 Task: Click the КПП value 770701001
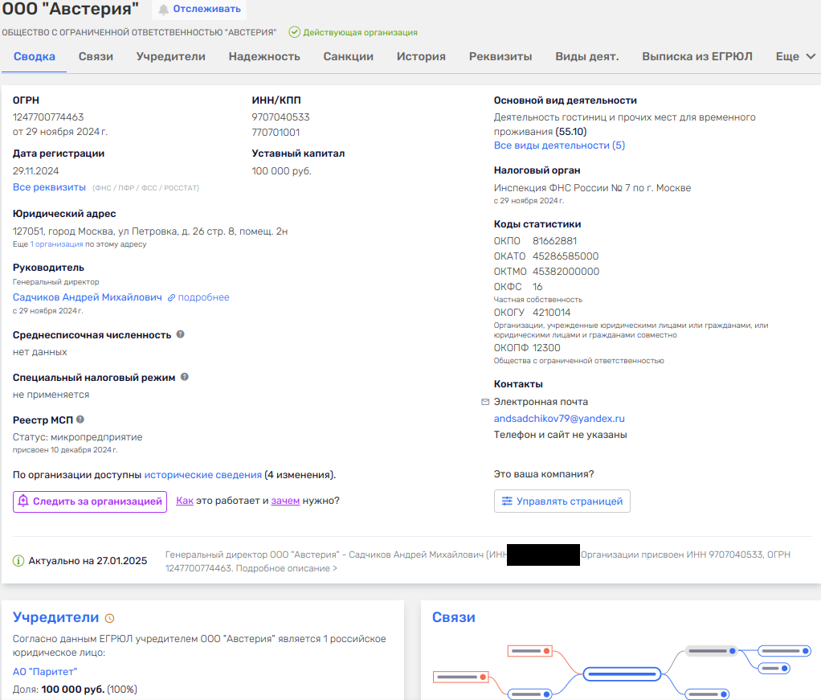tap(276, 132)
